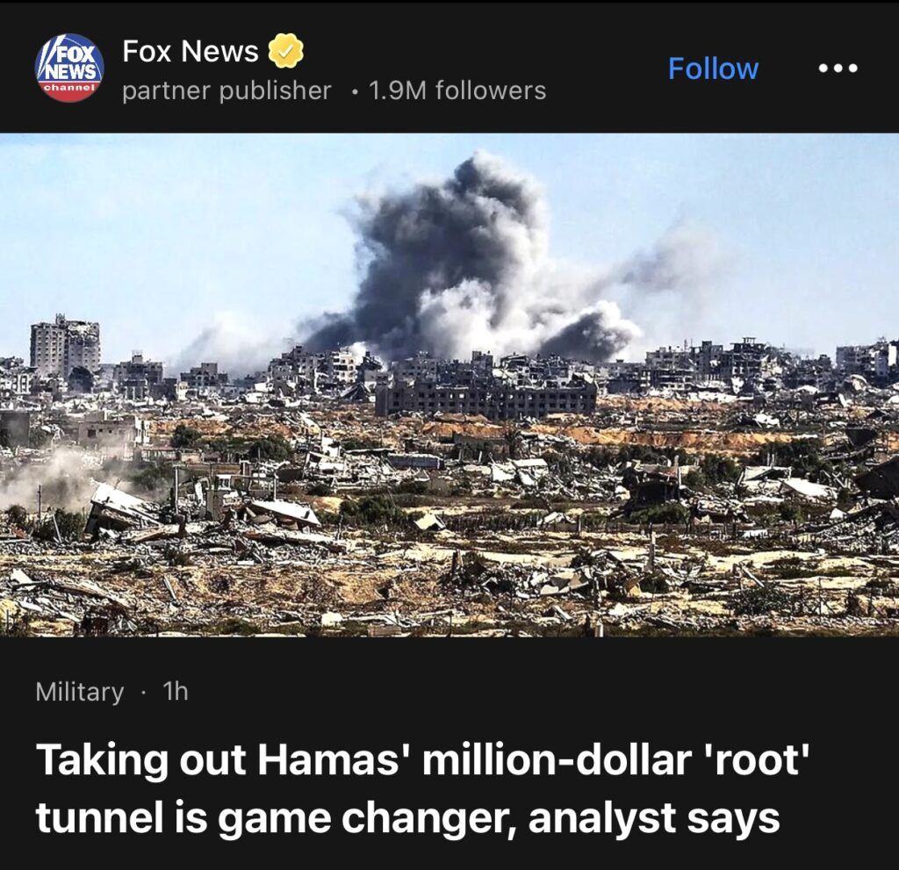Screen dimensions: 899x870
Task: Open the Fox News publisher name
Action: click(191, 52)
